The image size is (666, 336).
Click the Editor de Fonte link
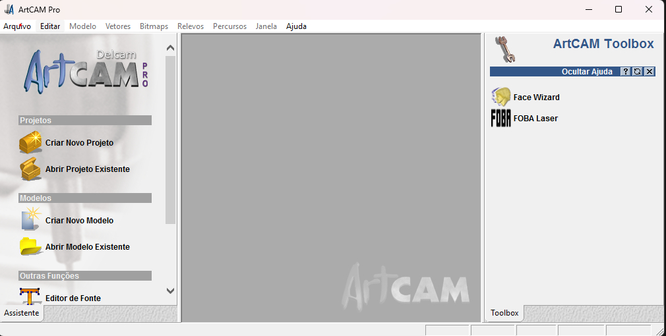(x=73, y=298)
